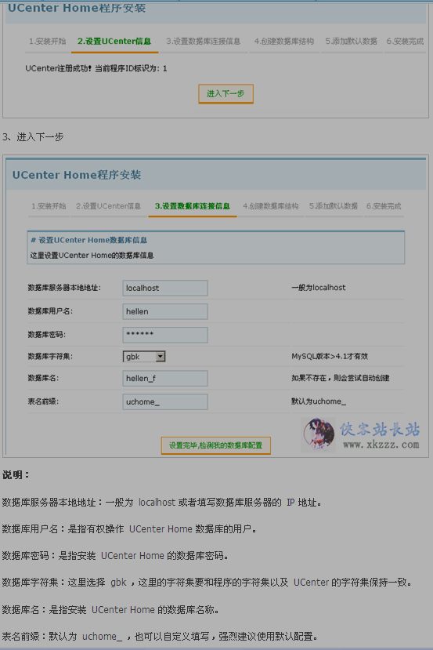
Task: Select active 3.设置数据库连接信息 tab in lower installer
Action: click(193, 206)
